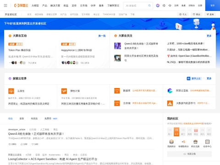Click the 个人 button in community bar
This screenshot has height=165, width=220.
pos(183,14)
